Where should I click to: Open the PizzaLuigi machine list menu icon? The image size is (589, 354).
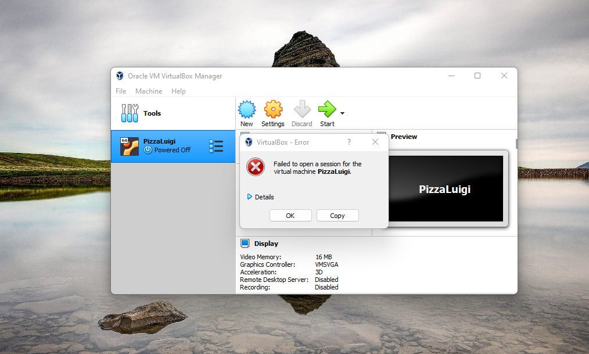point(216,146)
